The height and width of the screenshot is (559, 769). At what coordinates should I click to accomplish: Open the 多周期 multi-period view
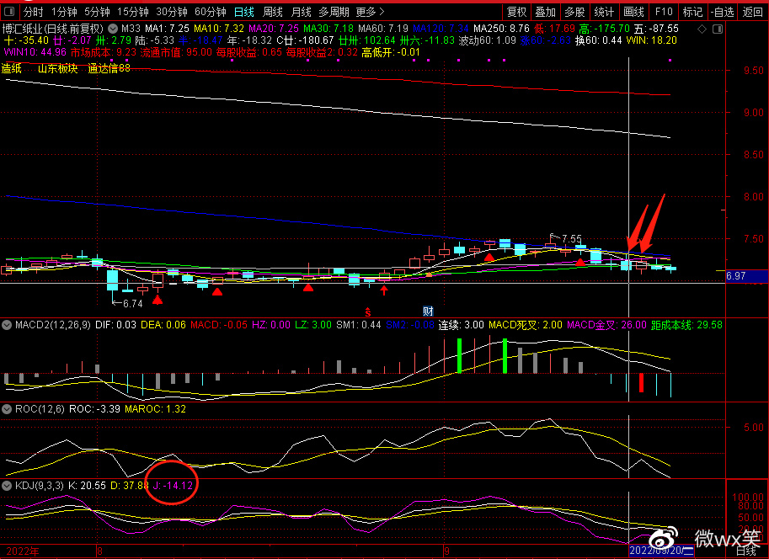point(334,12)
